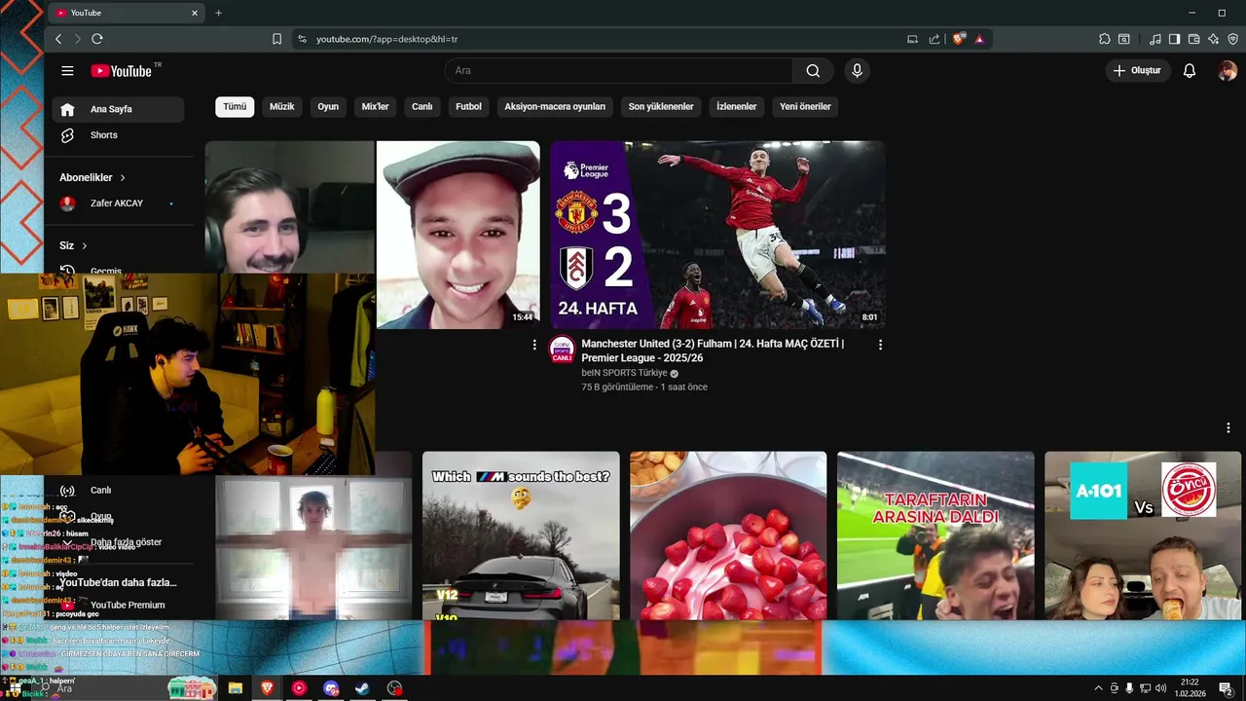Open the 'Which M sounds the best?' short
This screenshot has height=701, width=1246.
[521, 535]
